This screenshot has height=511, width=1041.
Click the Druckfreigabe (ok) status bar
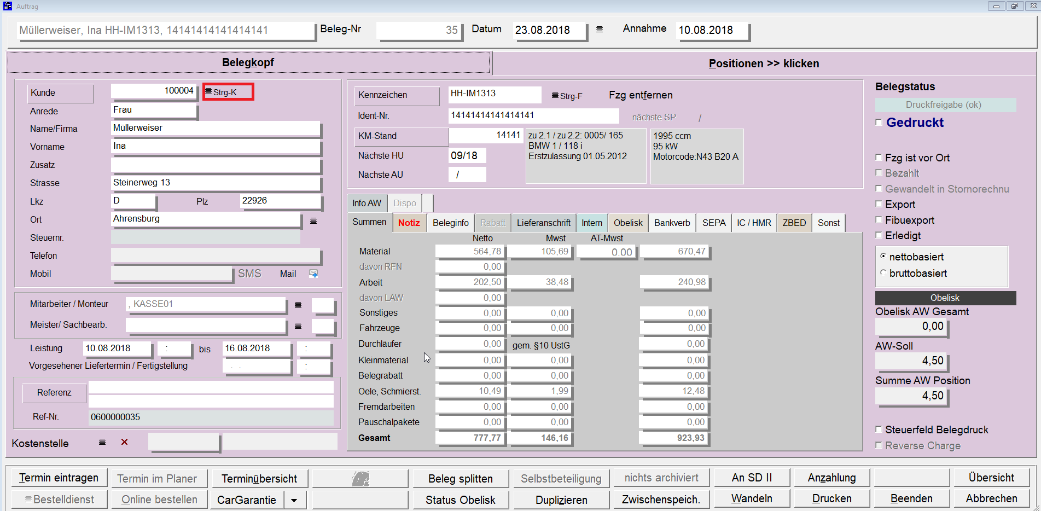(x=945, y=105)
